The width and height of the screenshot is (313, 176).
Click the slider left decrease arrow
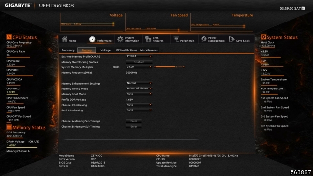[155, 67]
